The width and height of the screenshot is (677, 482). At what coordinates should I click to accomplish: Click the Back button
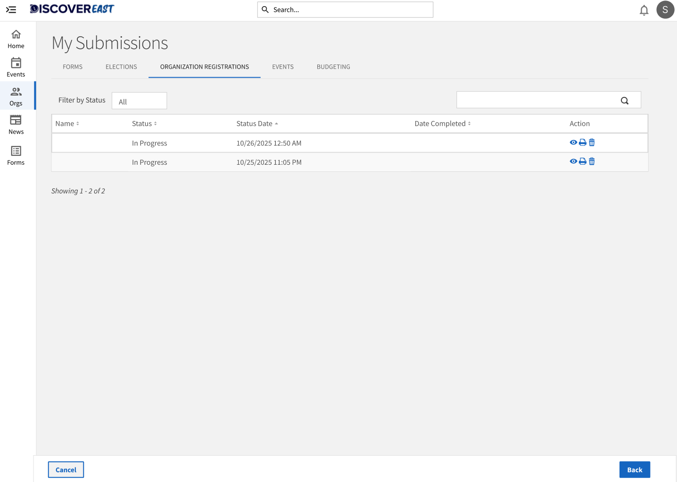[634, 470]
